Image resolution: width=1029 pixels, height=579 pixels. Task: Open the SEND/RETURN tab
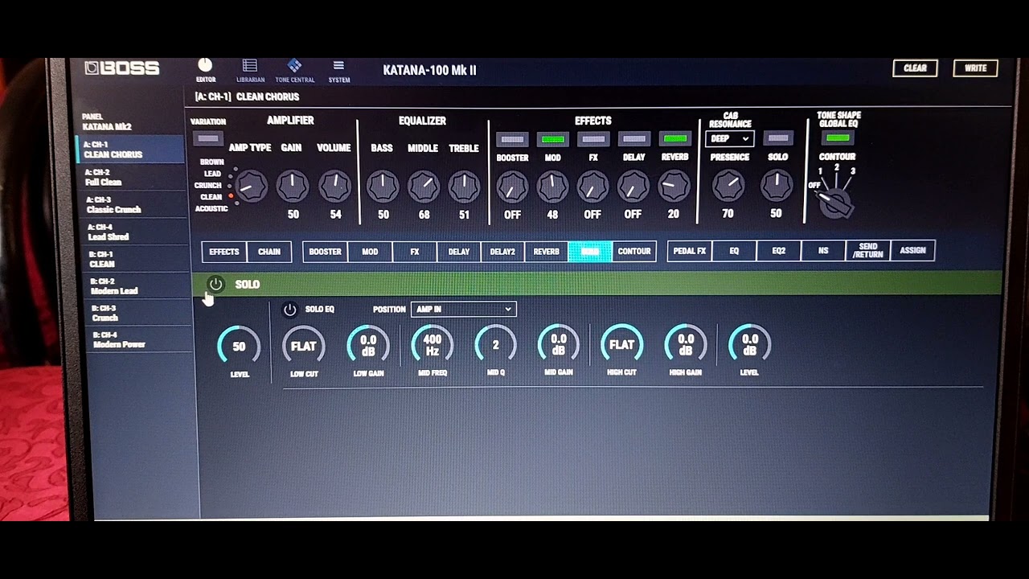click(868, 251)
